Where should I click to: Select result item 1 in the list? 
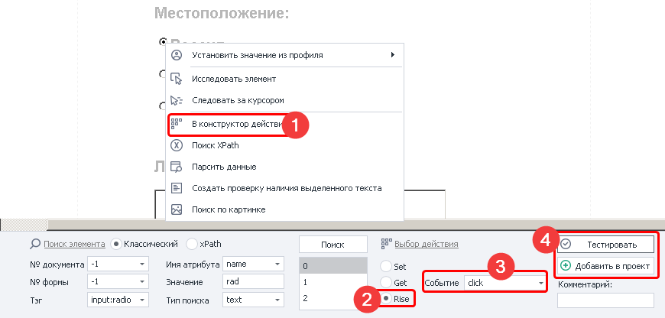pyautogui.click(x=332, y=282)
